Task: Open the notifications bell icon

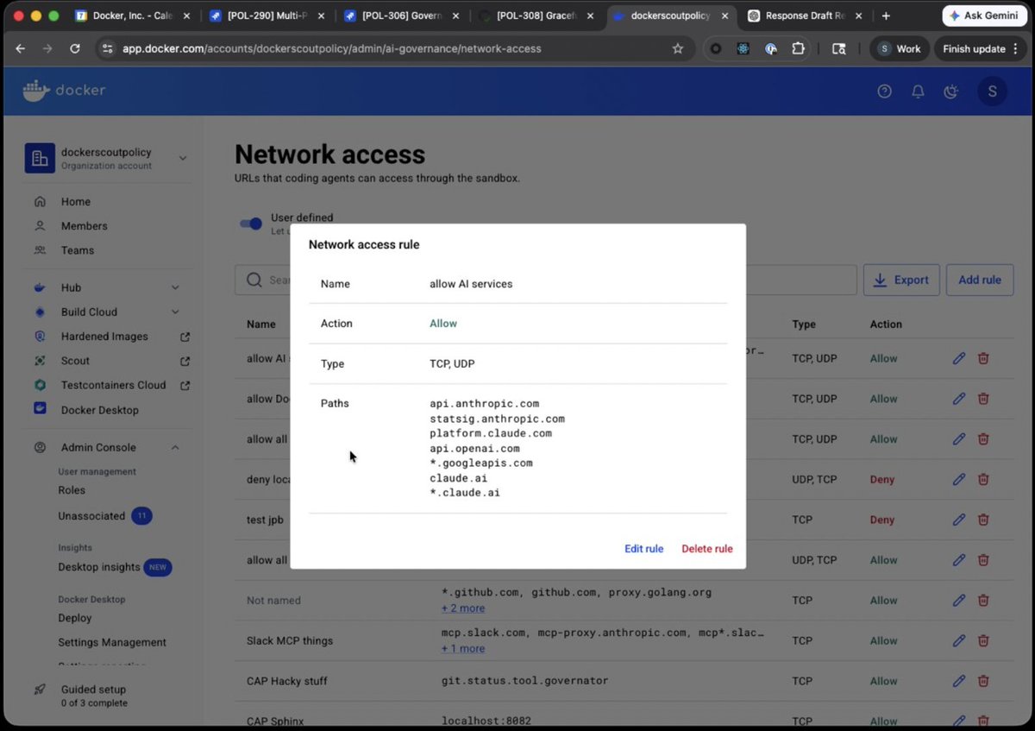Action: point(918,91)
